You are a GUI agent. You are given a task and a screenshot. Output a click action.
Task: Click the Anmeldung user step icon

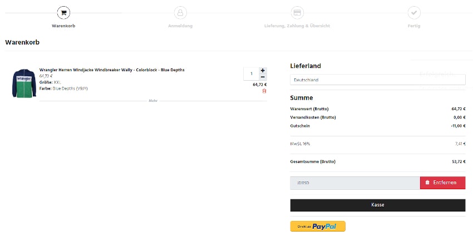(180, 13)
